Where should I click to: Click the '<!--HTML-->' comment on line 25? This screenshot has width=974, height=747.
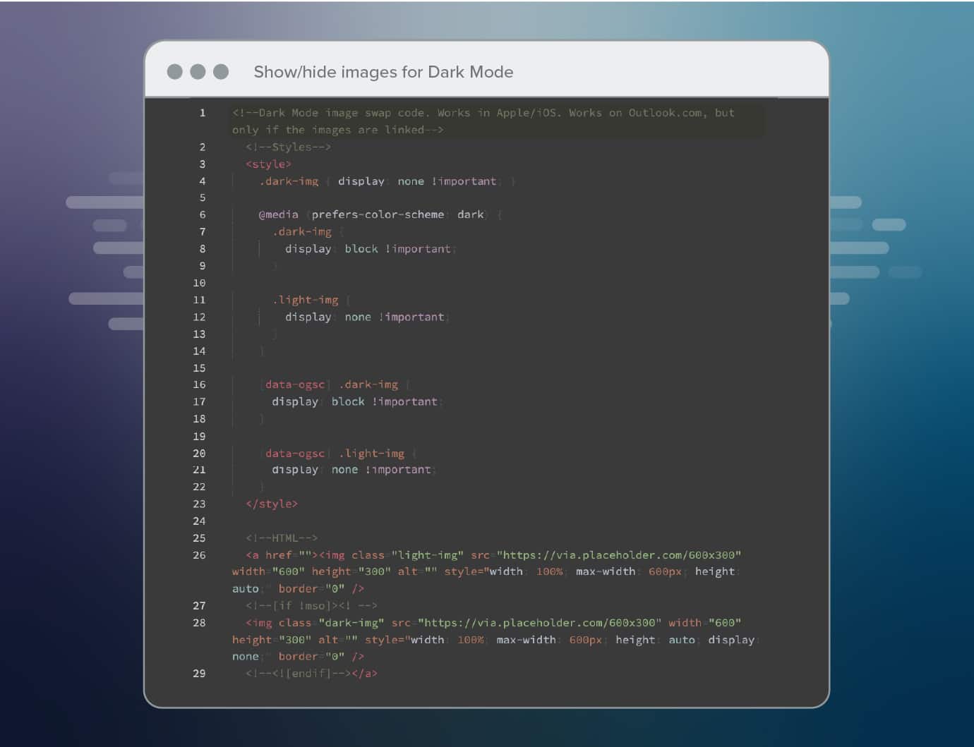[x=282, y=538]
